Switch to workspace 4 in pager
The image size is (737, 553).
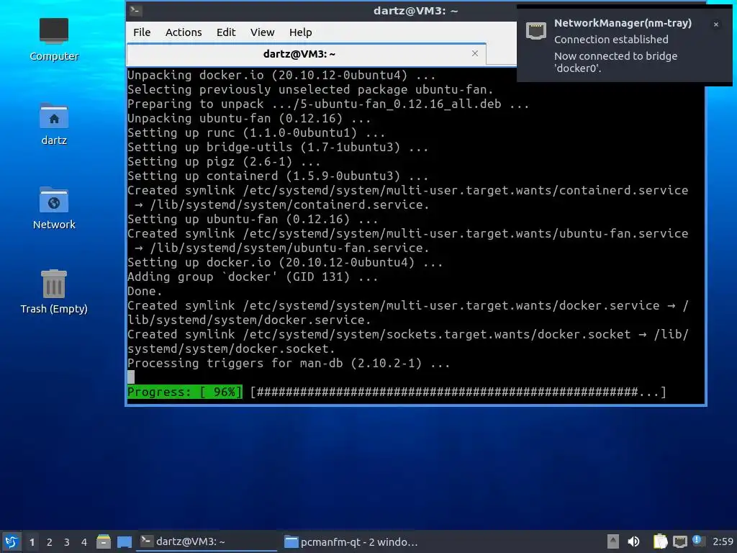click(84, 542)
